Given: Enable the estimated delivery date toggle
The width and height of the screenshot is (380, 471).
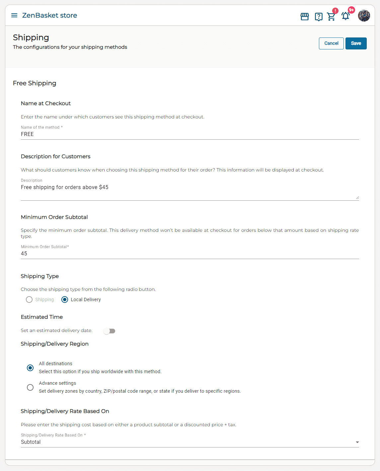Looking at the screenshot, I should (109, 331).
